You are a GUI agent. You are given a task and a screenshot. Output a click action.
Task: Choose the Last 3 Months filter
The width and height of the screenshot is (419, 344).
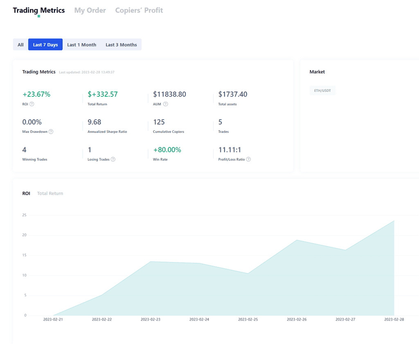121,45
